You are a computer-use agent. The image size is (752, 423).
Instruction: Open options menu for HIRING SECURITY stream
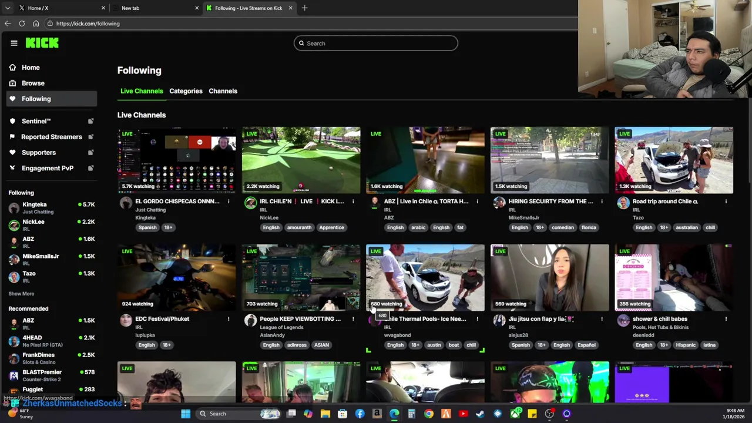point(602,202)
